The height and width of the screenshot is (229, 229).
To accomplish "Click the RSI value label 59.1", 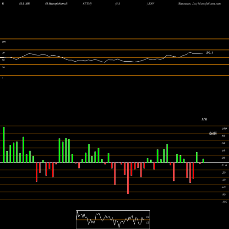I will click(209, 53).
